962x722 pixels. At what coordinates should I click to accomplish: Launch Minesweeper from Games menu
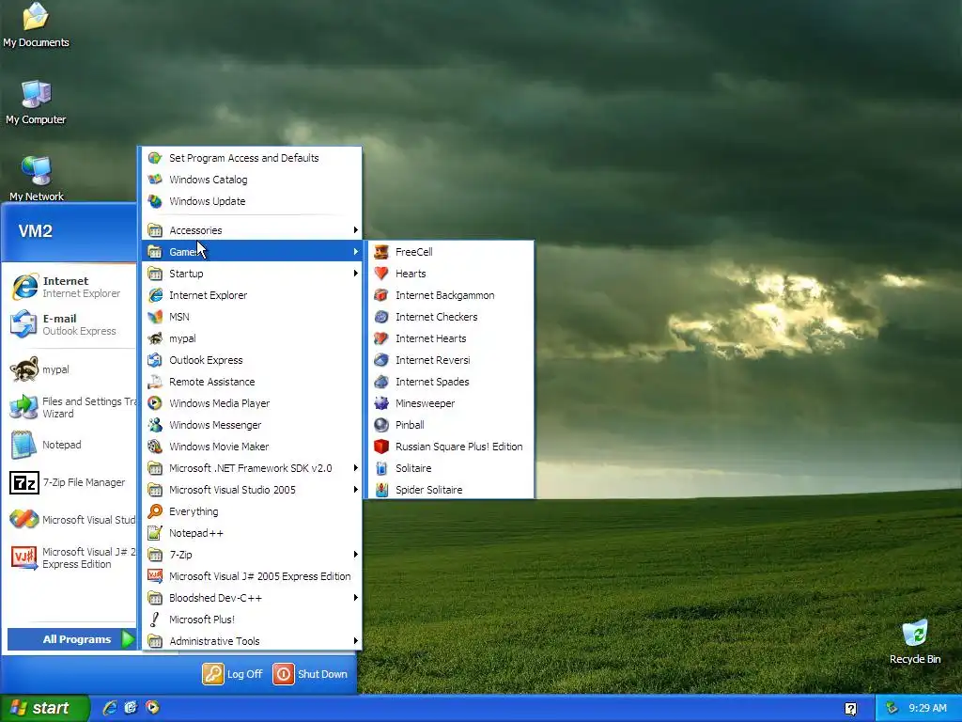pyautogui.click(x=449, y=403)
